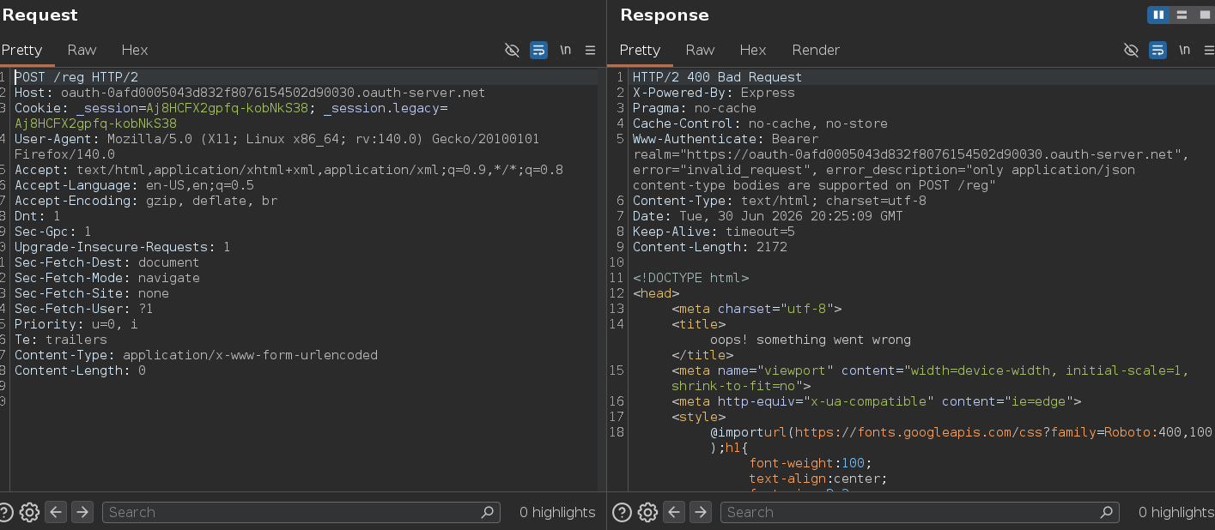Click the _session cookie value Aj8HCFX2gpfq-kobNkS38

point(227,108)
